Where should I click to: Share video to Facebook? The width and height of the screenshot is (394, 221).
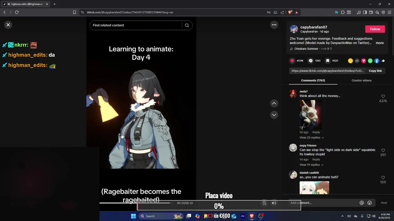(377, 61)
